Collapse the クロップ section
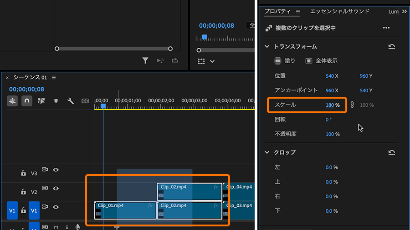Screen dimensions: 410x230 coord(267,152)
